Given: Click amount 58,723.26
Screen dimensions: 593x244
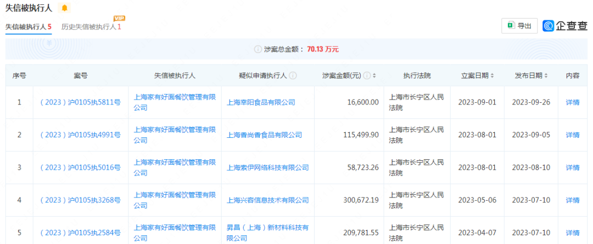Looking at the screenshot, I should [363, 167].
